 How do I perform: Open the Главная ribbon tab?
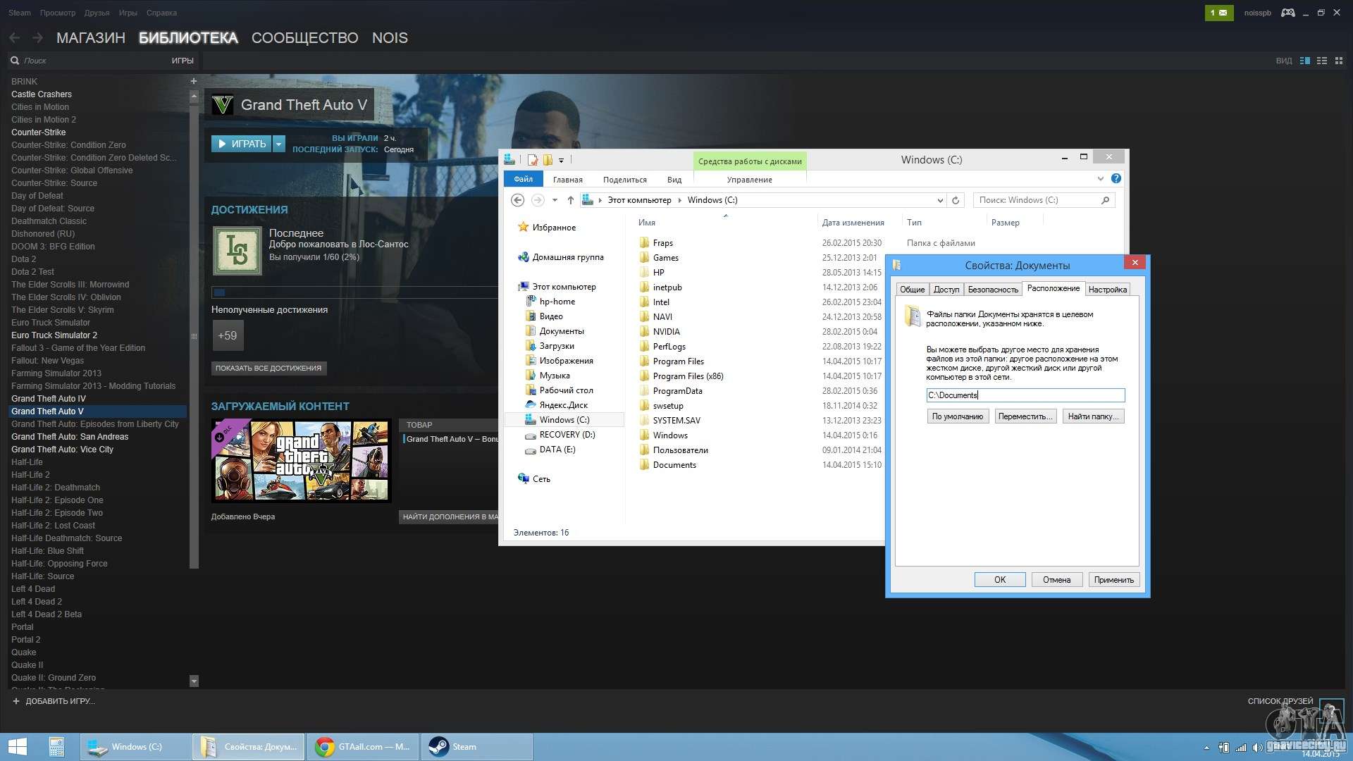[x=568, y=180]
